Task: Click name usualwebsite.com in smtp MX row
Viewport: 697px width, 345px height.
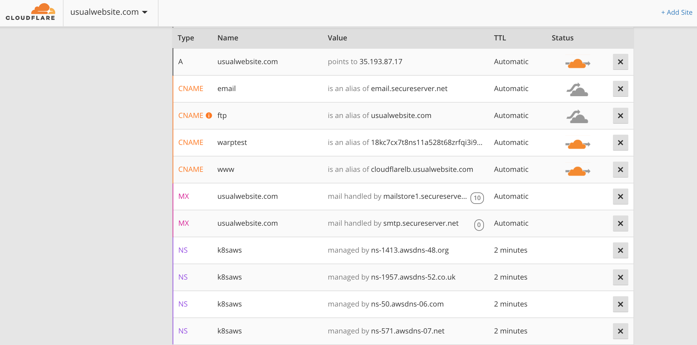Action: pyautogui.click(x=247, y=223)
